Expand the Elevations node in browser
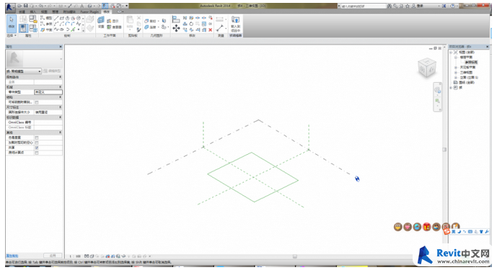This screenshot has width=497, height=270. (x=456, y=77)
